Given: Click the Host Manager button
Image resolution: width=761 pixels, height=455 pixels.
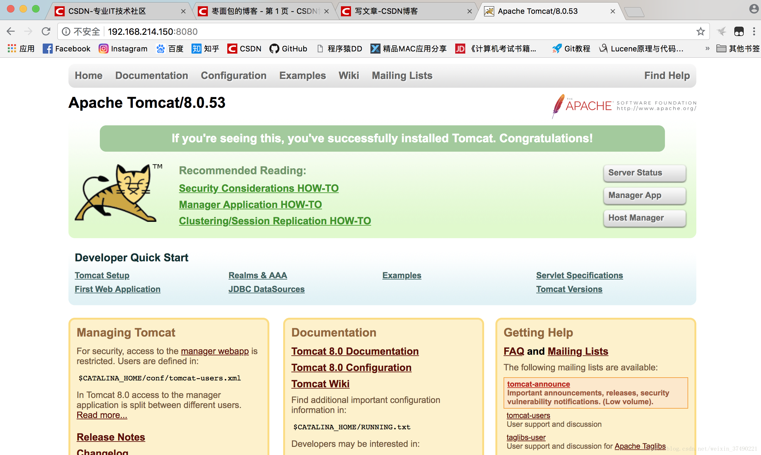Looking at the screenshot, I should point(645,218).
